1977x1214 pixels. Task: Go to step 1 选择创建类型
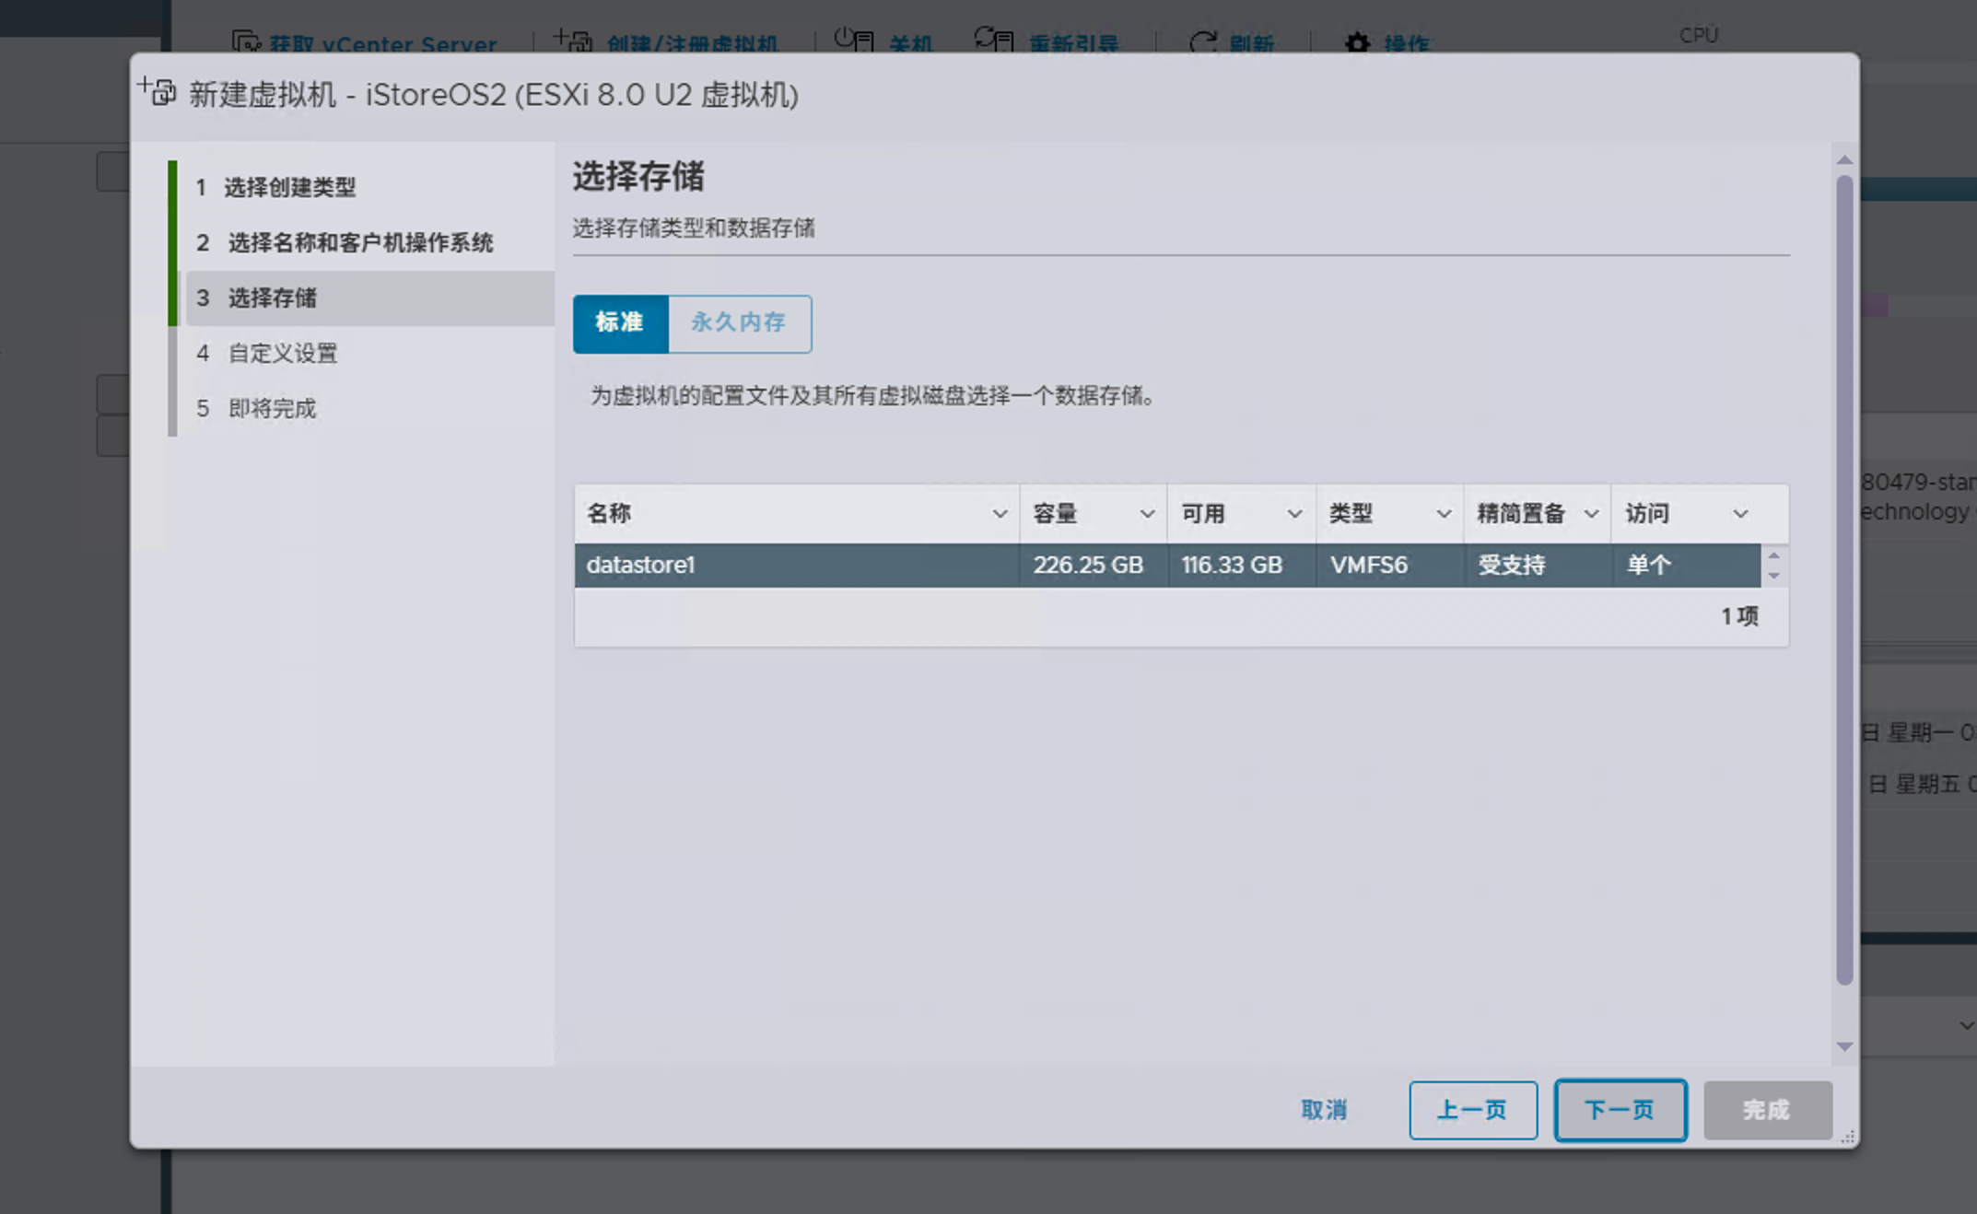[x=290, y=188]
